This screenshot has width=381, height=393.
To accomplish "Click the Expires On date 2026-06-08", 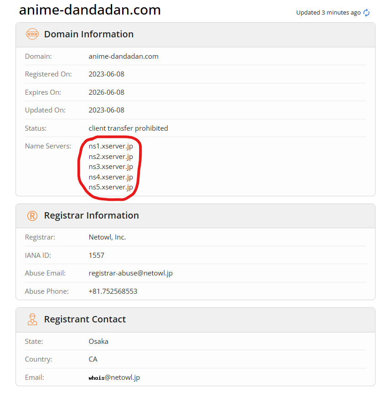I will [x=106, y=92].
